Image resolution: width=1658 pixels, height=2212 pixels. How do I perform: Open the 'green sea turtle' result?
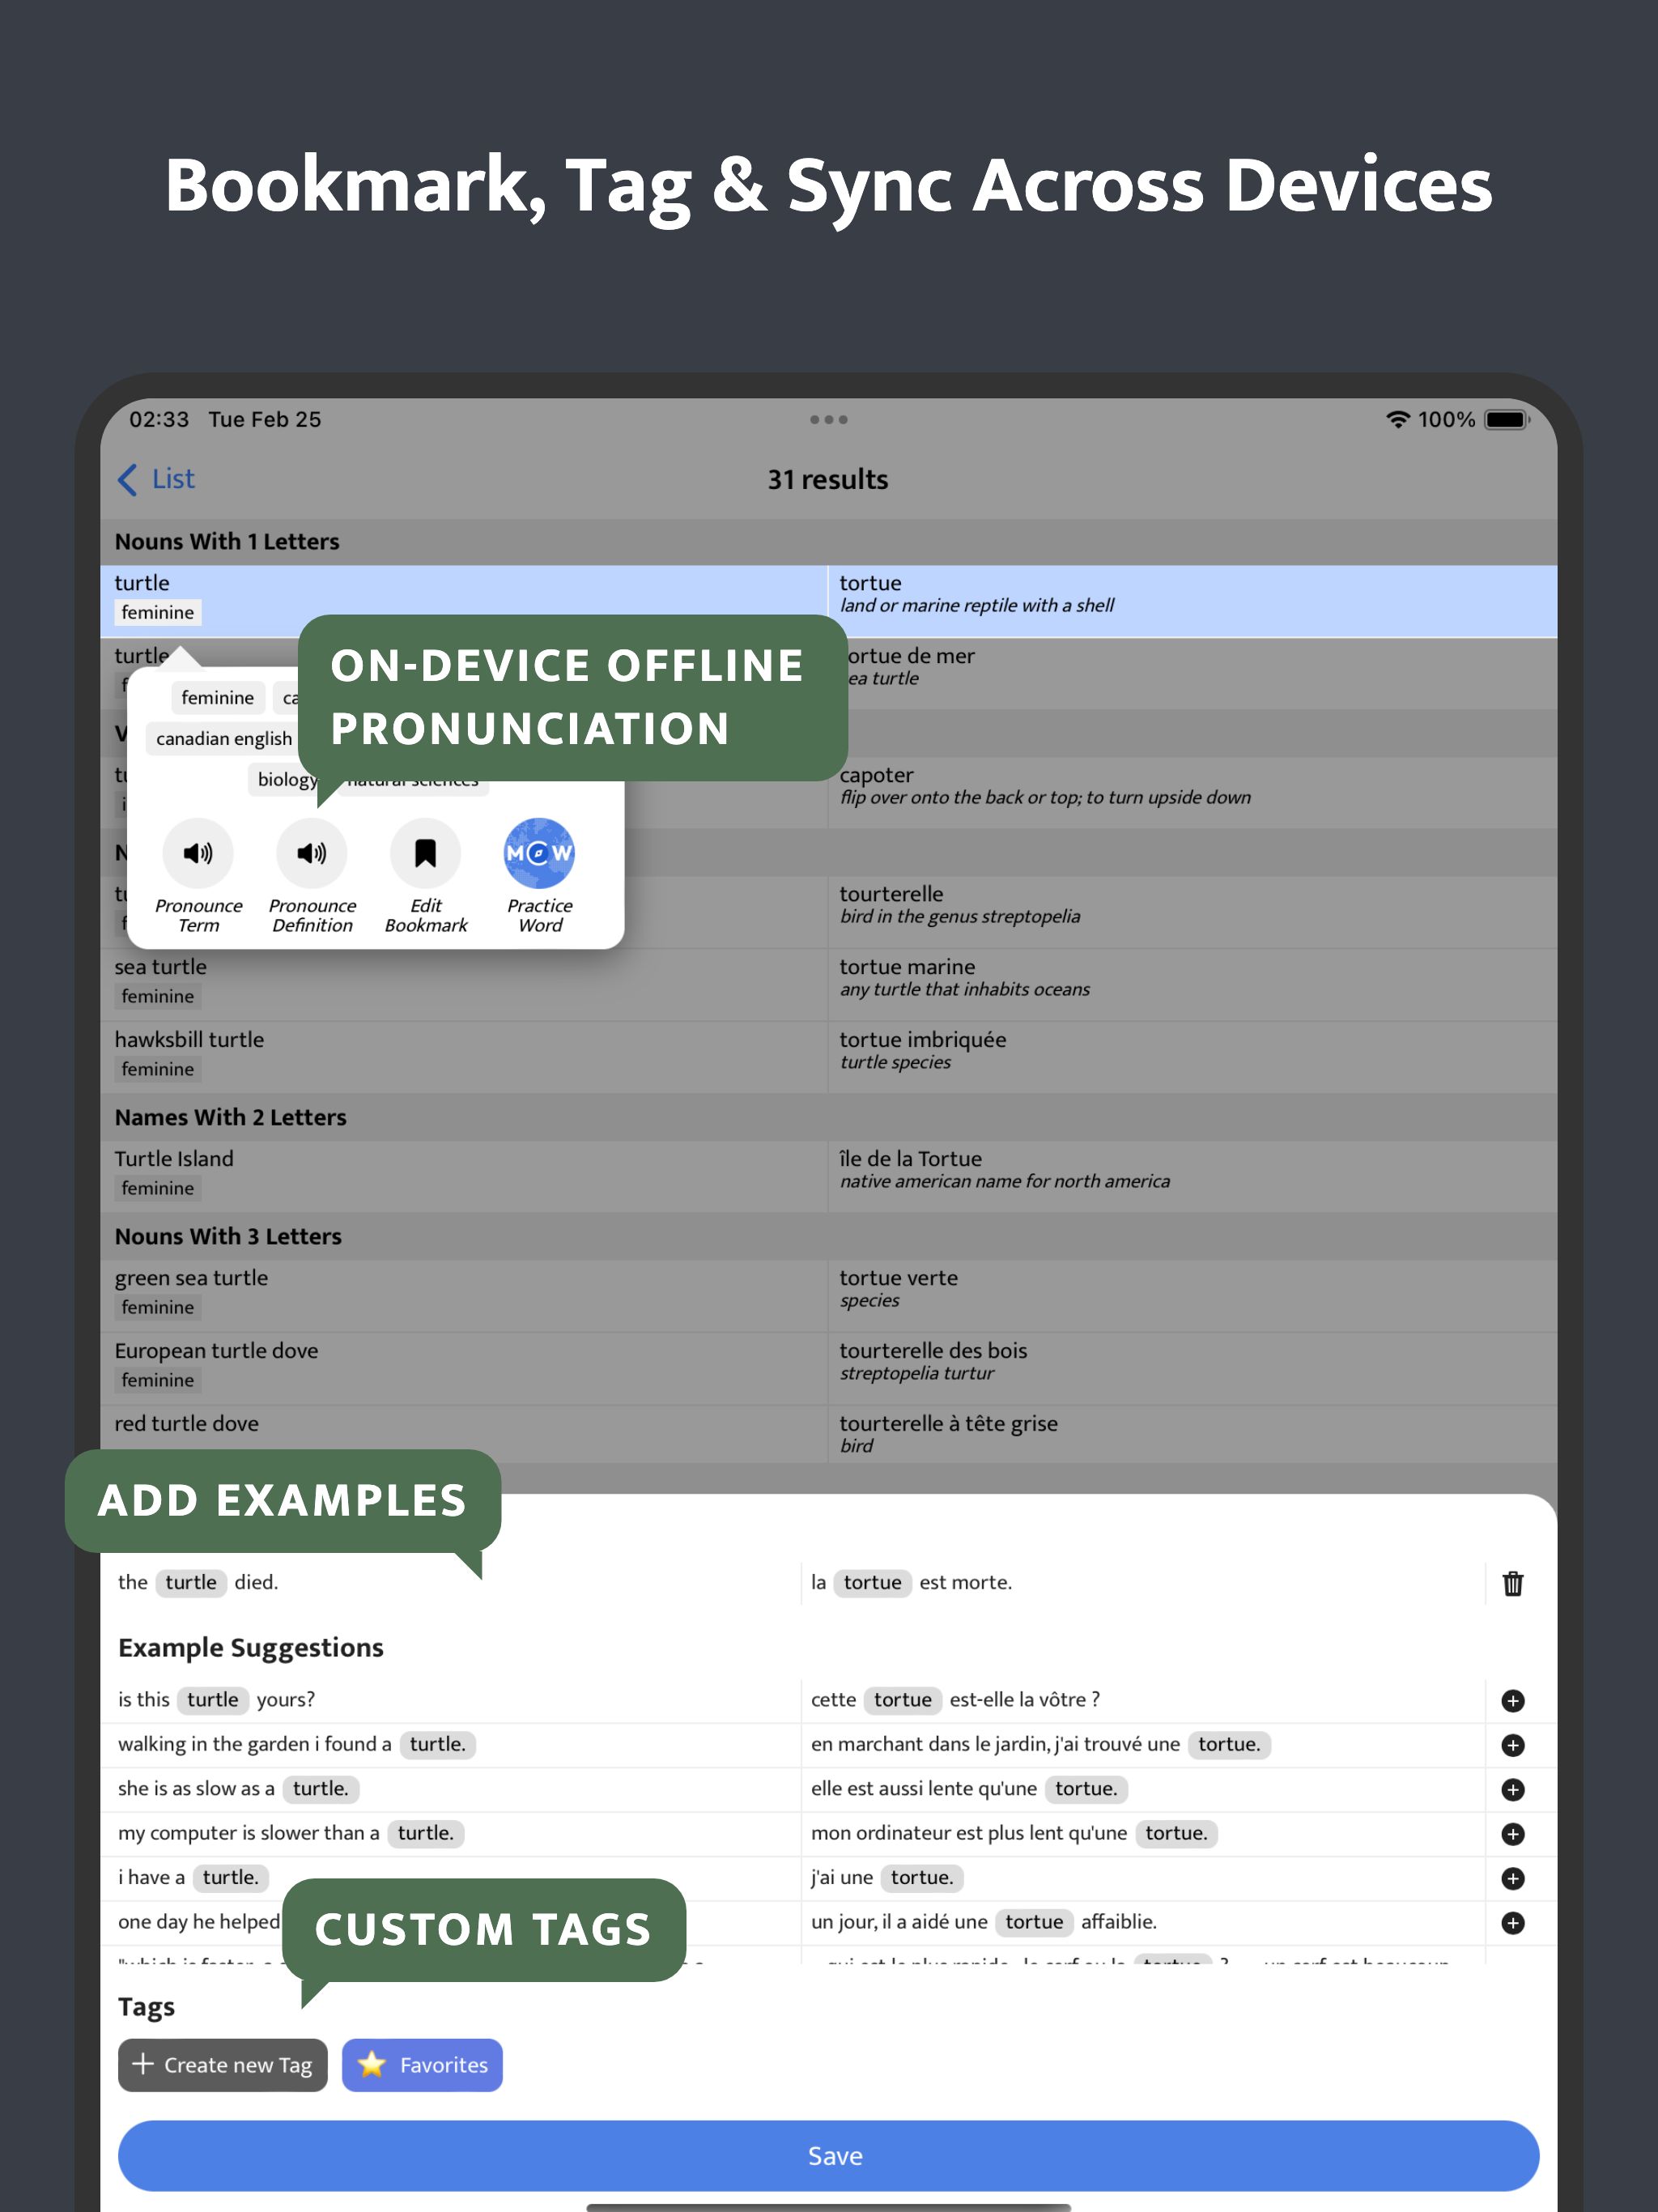[464, 1295]
